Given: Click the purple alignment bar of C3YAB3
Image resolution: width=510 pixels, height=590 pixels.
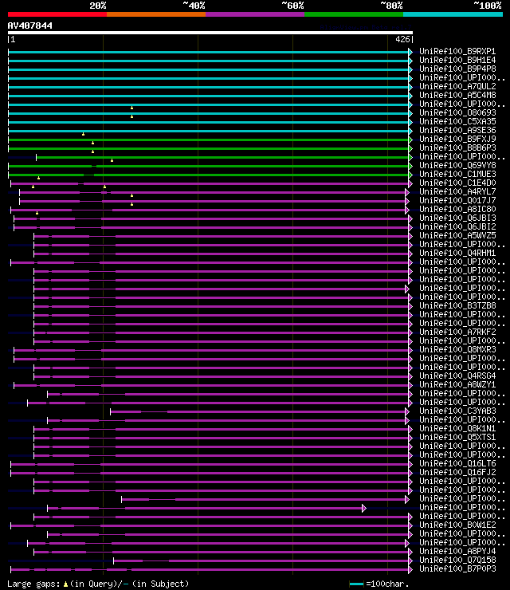Looking at the screenshot, I should (258, 411).
